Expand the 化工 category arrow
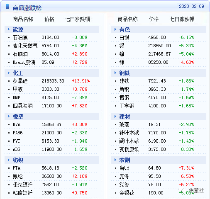 coord(9,73)
